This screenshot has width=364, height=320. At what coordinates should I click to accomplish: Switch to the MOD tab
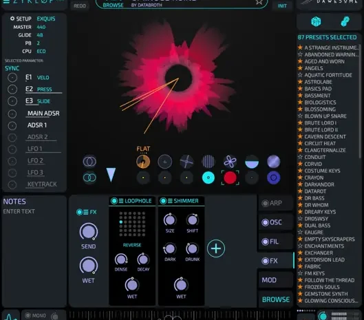pyautogui.click(x=275, y=280)
